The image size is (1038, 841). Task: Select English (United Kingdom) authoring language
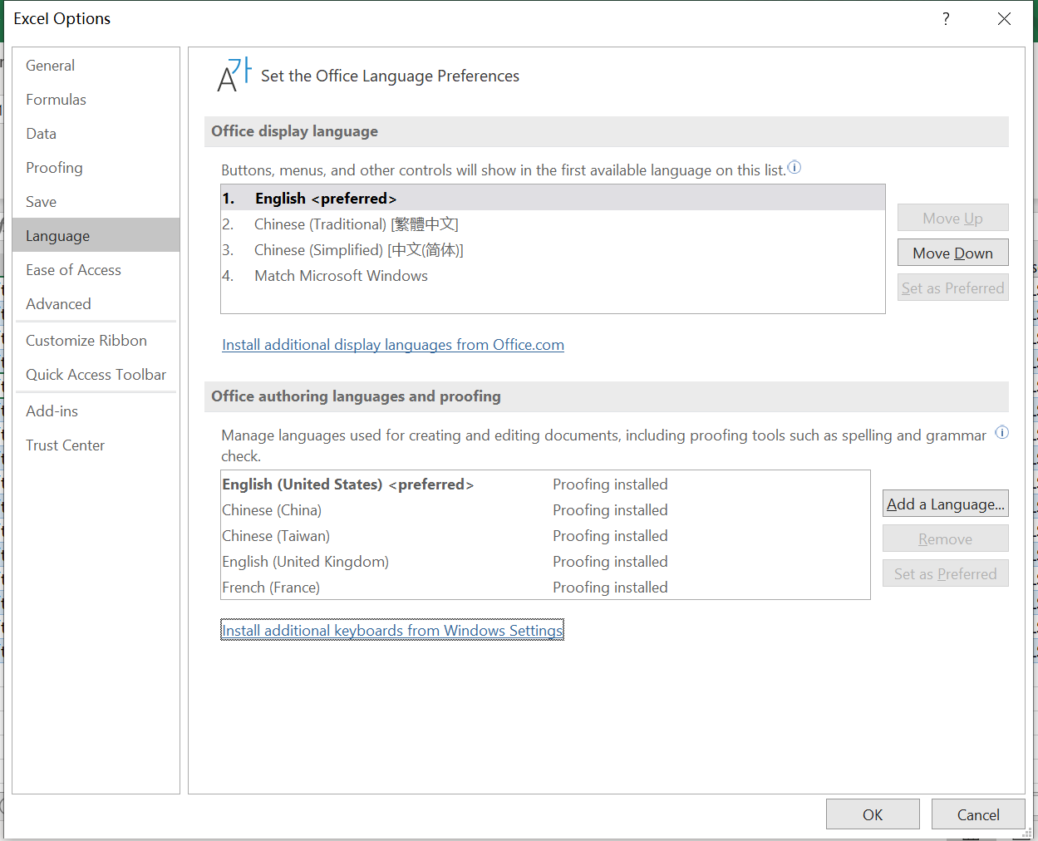[545, 562]
